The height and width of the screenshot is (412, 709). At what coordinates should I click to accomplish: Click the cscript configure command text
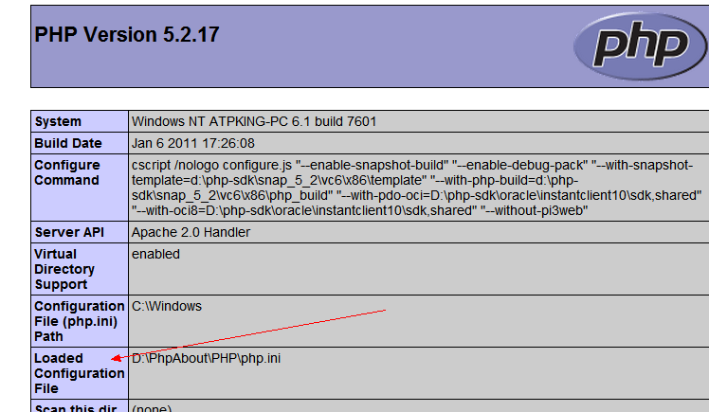[416, 188]
